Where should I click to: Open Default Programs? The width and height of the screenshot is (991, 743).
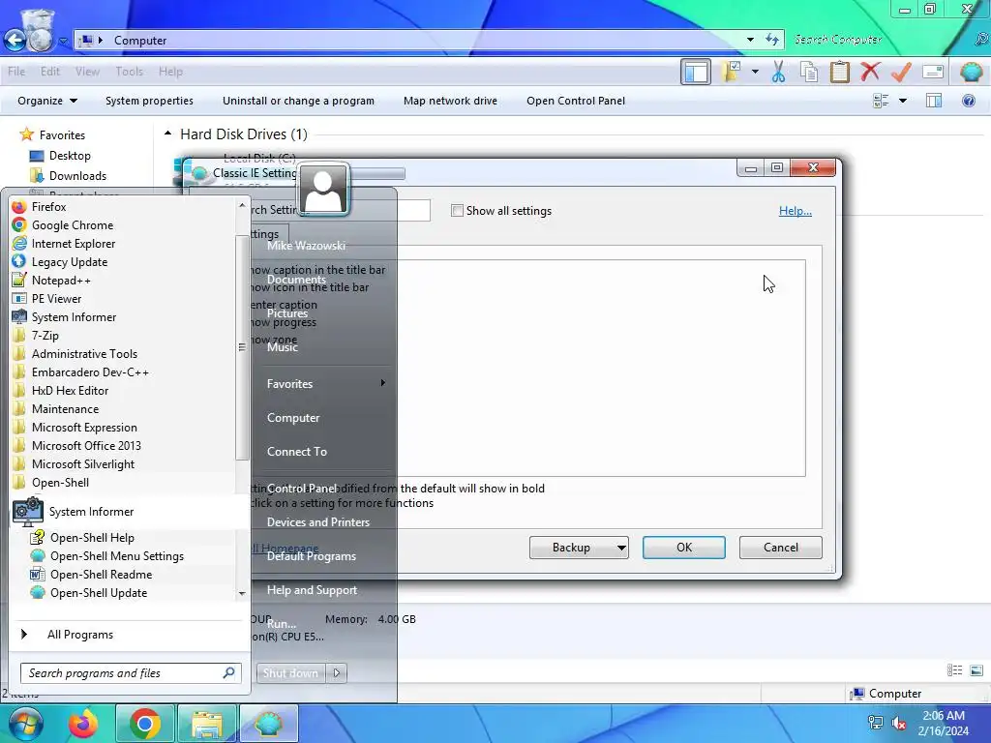(311, 556)
